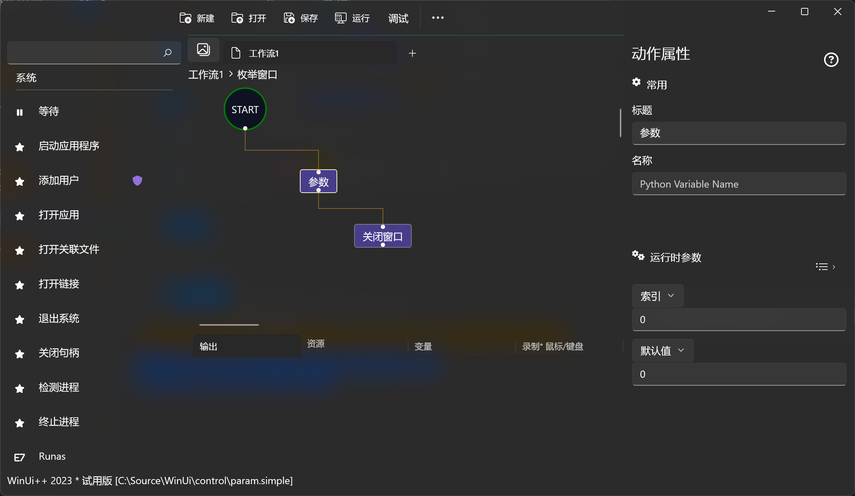Screen dimensions: 855x496
Task: Click the purple shield icon beside 添加用户
Action: (x=137, y=180)
